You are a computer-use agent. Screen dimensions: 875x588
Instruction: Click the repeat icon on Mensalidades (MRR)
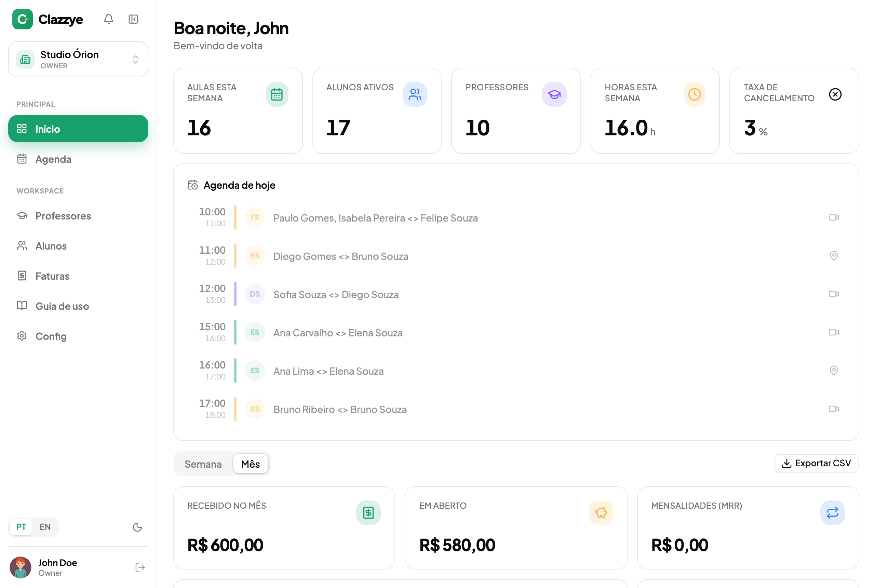pos(832,513)
